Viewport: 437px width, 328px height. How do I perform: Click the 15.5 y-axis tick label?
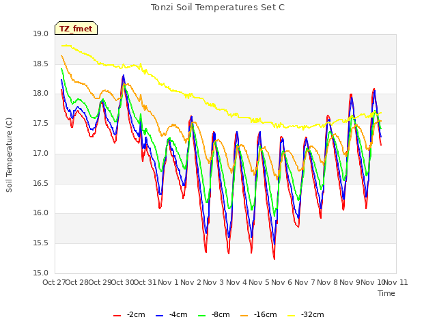(x=41, y=243)
